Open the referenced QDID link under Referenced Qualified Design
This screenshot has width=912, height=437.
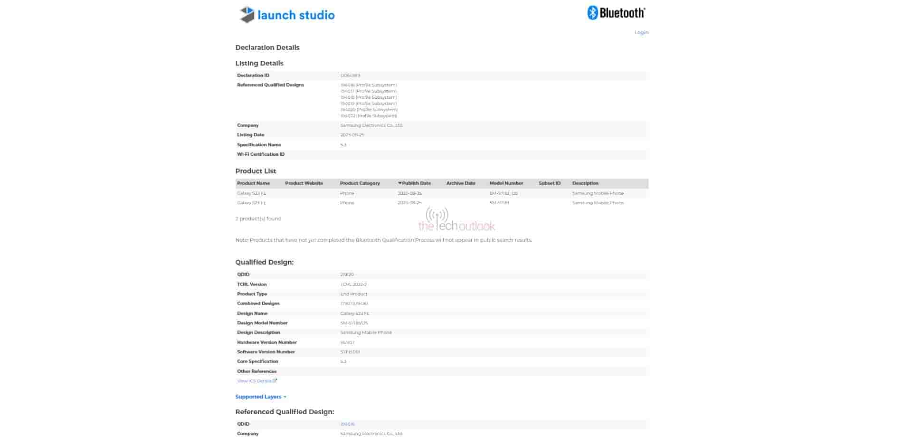(x=347, y=424)
